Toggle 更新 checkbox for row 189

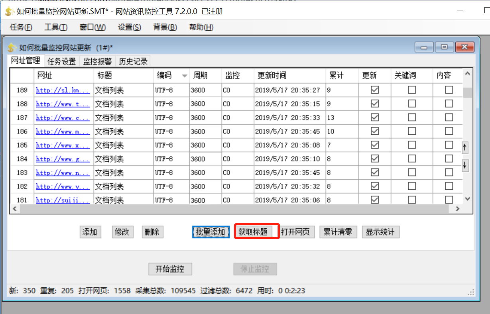click(375, 90)
